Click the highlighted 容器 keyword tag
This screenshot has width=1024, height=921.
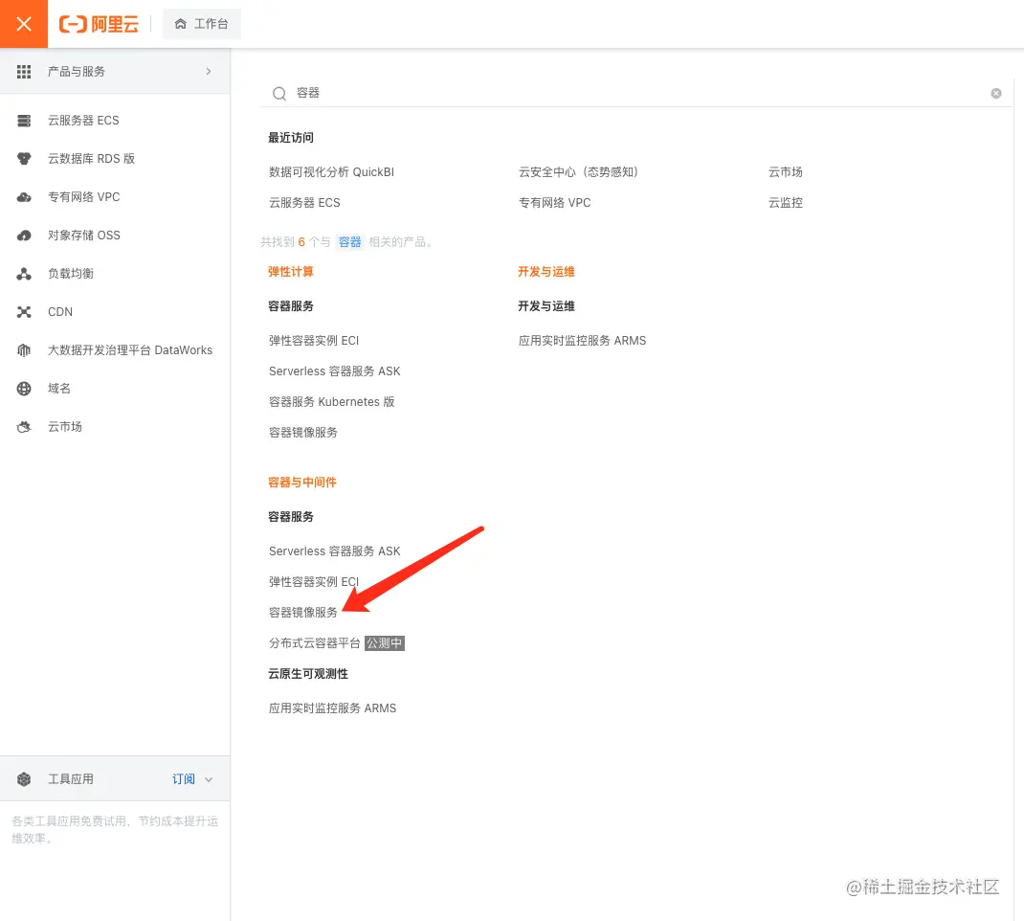tap(350, 242)
